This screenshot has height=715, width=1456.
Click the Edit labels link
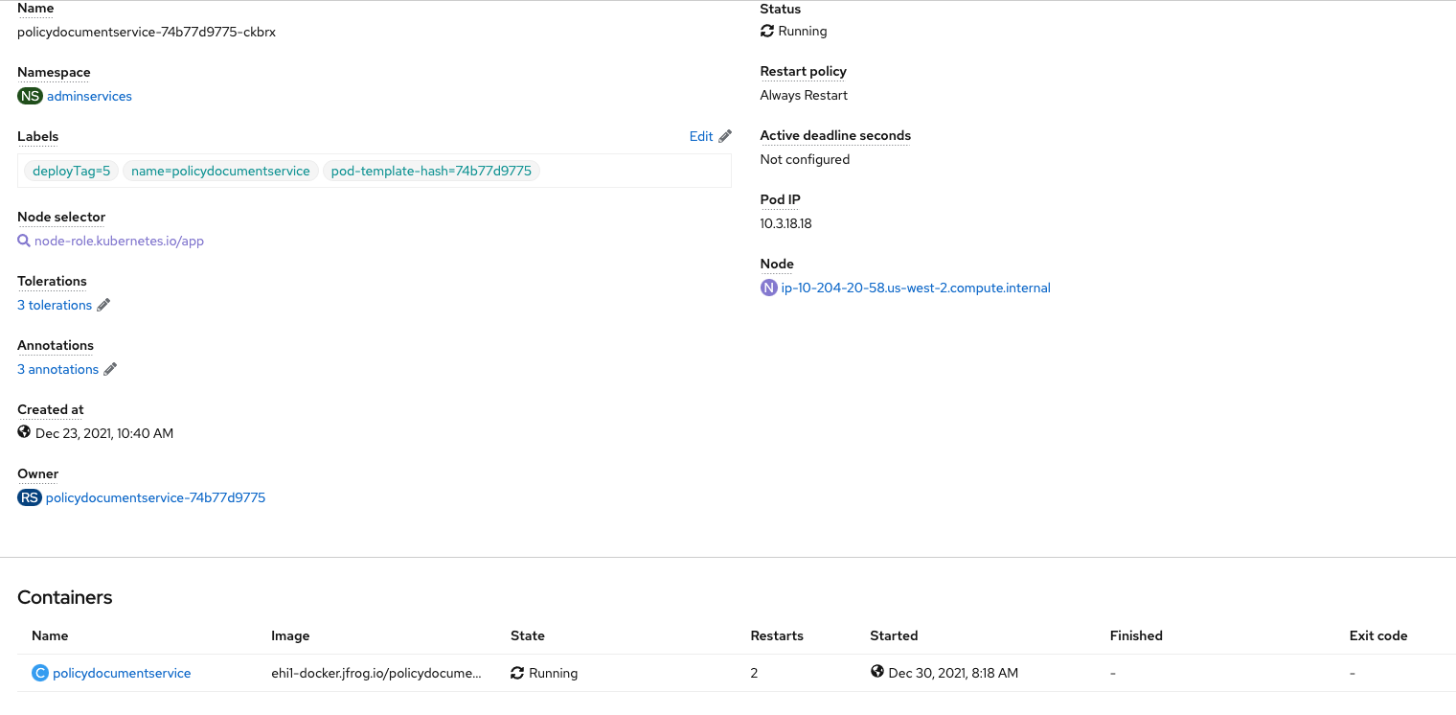(x=701, y=136)
